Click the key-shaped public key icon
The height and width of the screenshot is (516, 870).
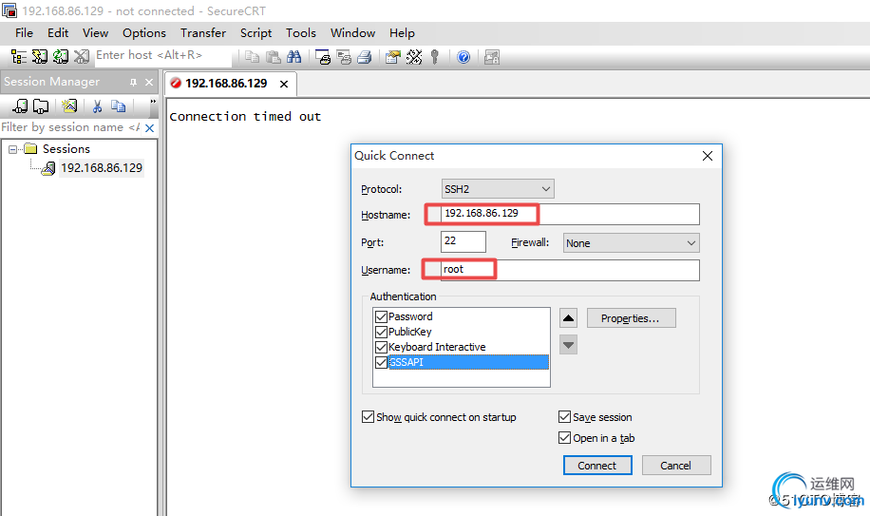(x=434, y=57)
